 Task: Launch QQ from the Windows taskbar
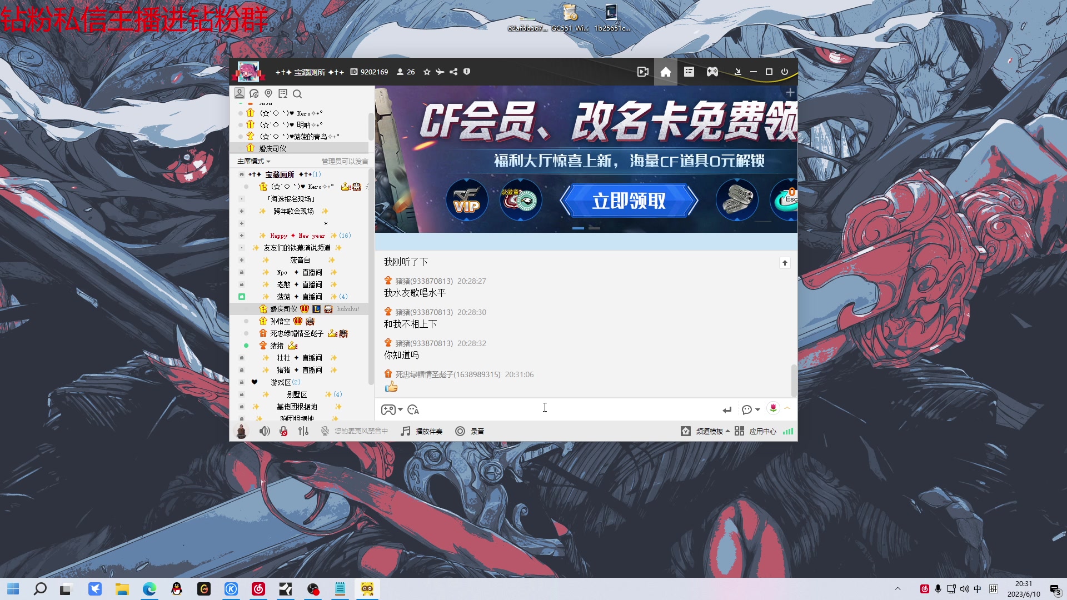(x=177, y=589)
